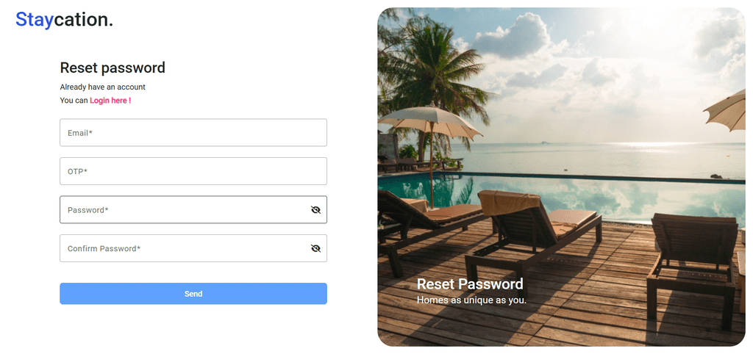Click the lounge chair on the right deck
753x354 pixels.
691,269
